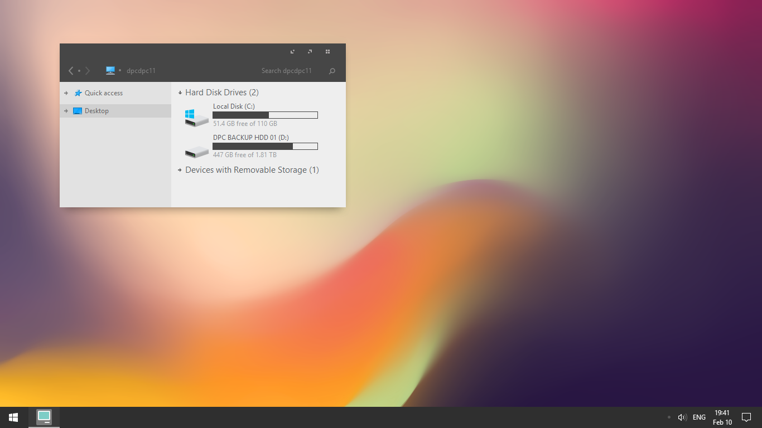Screen dimensions: 762x428
Task: Expand the Devices with Removable Storage section
Action: point(180,170)
